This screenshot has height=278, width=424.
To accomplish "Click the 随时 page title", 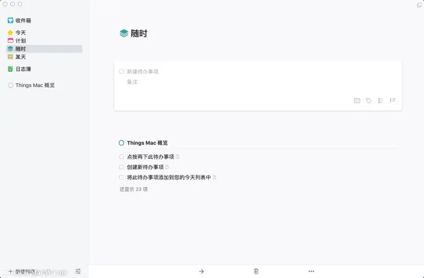I will 139,33.
